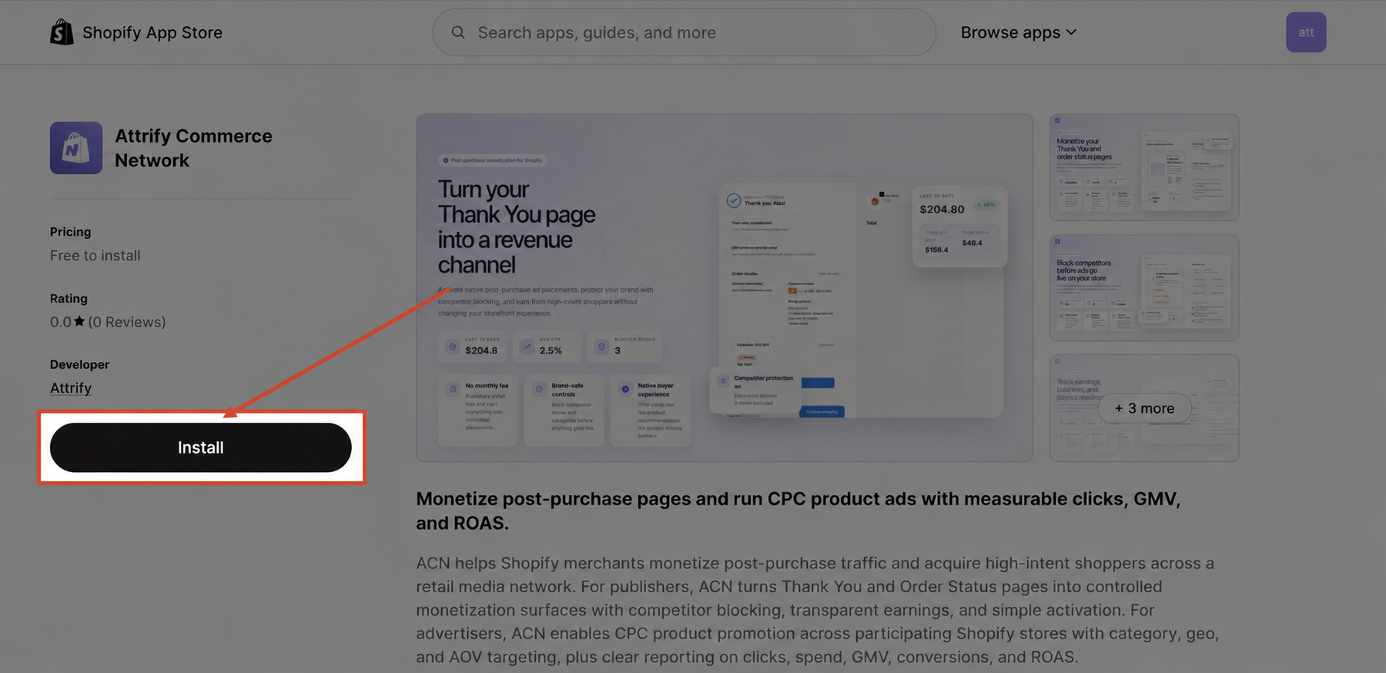
Task: Open the Attrify developer link
Action: (71, 388)
